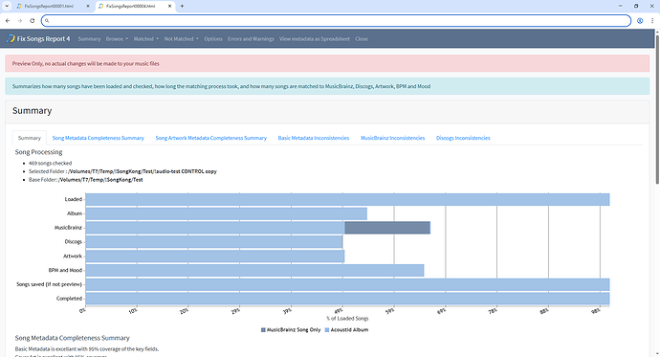Expand the Browse dropdown menu
The image size is (660, 357).
(x=117, y=38)
